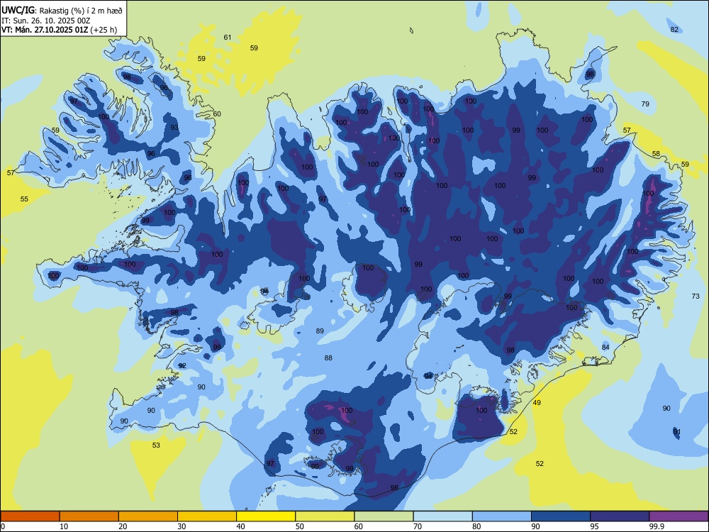709x532 pixels.
Task: Click the dark orange 0–10 legend swatch
Action: pyautogui.click(x=30, y=516)
